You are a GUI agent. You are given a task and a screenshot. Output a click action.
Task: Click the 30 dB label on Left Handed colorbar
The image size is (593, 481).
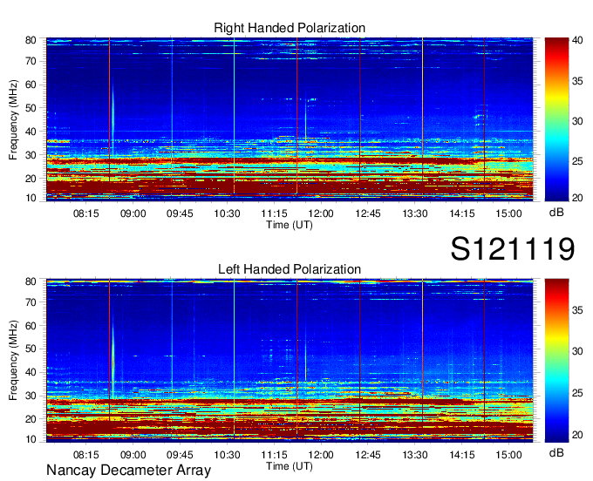[577, 351]
